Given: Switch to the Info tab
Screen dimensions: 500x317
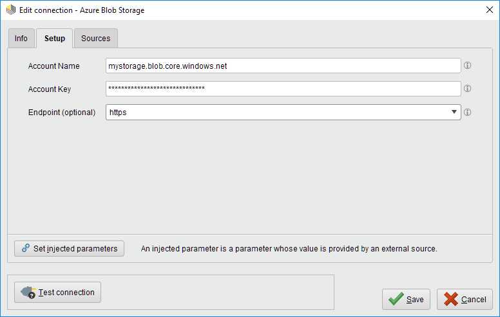Looking at the screenshot, I should click(21, 39).
